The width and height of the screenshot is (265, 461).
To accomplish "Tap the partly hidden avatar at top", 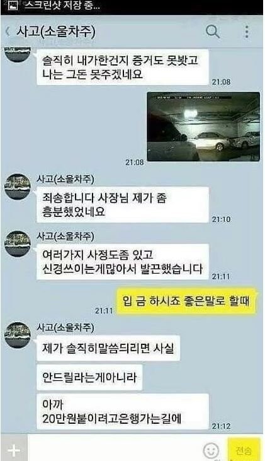I will tap(18, 55).
